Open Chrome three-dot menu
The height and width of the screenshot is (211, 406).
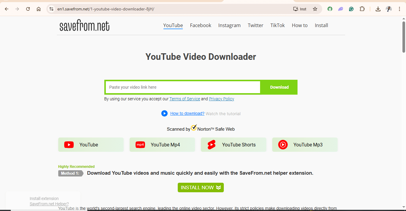pyautogui.click(x=399, y=9)
